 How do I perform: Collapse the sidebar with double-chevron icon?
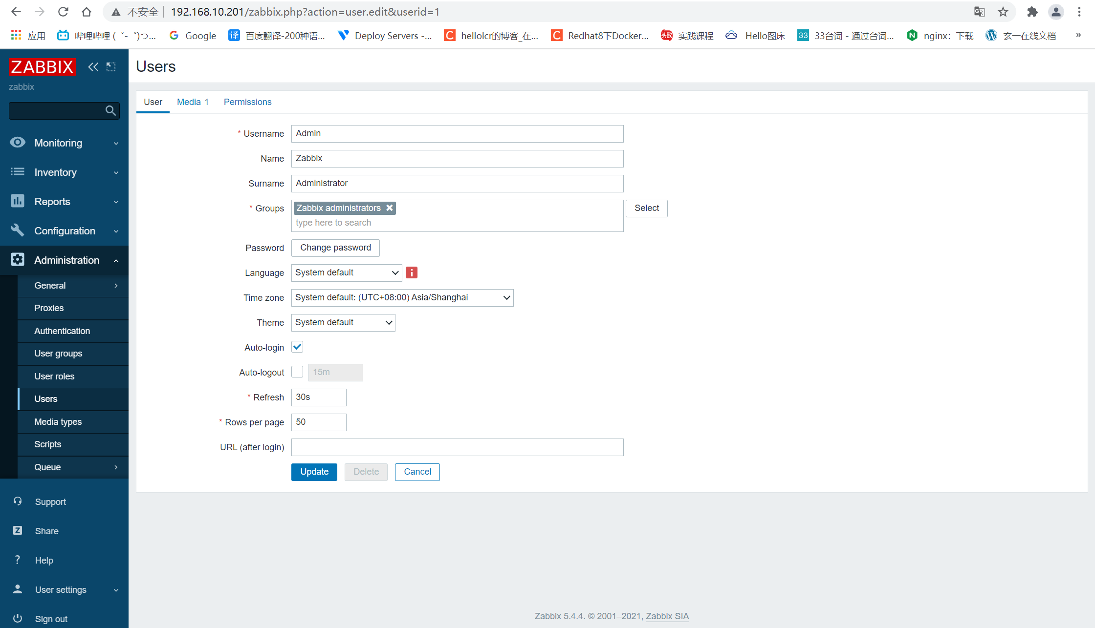[93, 67]
